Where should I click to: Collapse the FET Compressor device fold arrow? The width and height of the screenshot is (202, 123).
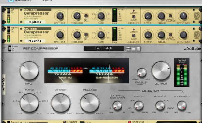[4, 48]
